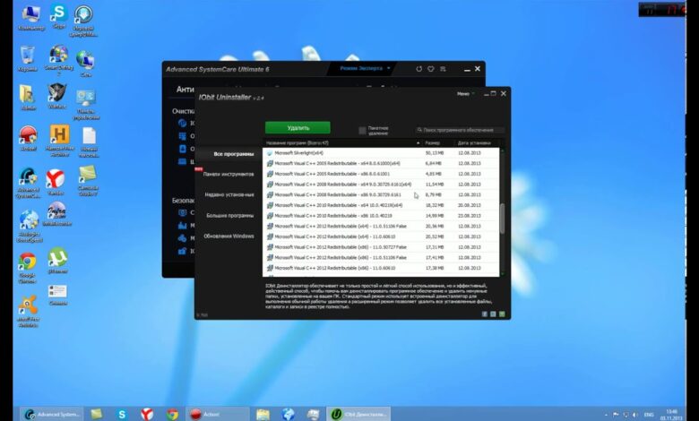Screen dimensions: 699x421
Task: Open the Меню dropdown in IObit Uninstaller
Action: pyautogui.click(x=464, y=93)
